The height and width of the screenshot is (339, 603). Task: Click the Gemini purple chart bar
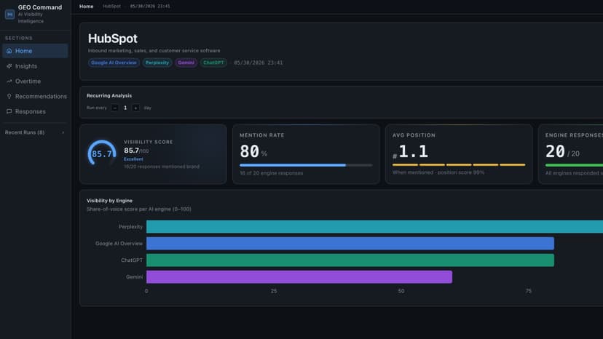[x=299, y=276]
